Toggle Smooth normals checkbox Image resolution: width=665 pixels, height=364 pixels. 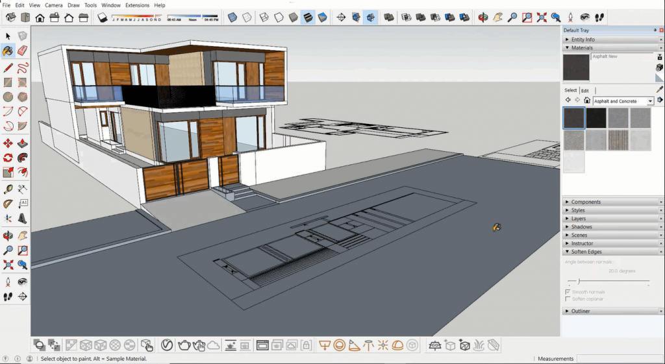point(568,292)
